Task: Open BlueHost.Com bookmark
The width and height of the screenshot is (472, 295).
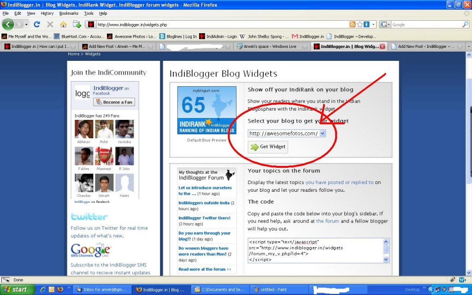Action: [79, 36]
